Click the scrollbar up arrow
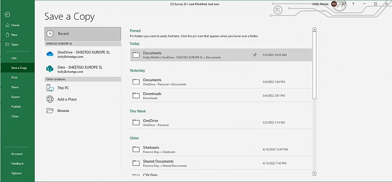 point(315,29)
